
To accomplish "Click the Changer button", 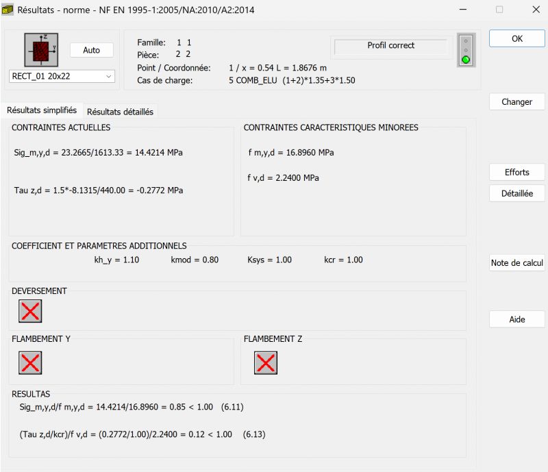I will (x=517, y=102).
